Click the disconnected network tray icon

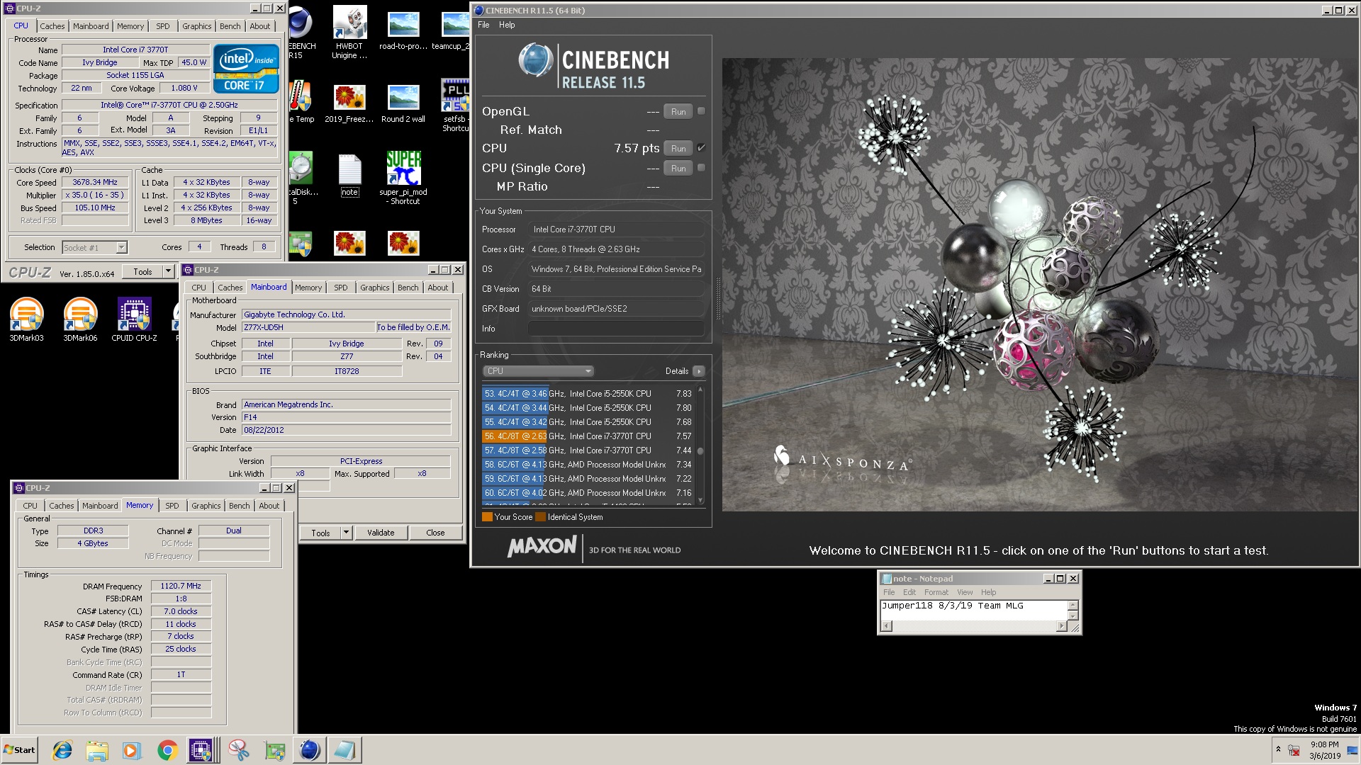pyautogui.click(x=1294, y=750)
